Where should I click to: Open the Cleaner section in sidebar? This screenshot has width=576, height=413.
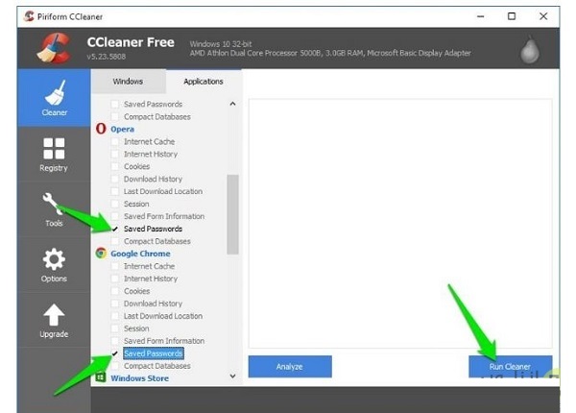click(55, 98)
